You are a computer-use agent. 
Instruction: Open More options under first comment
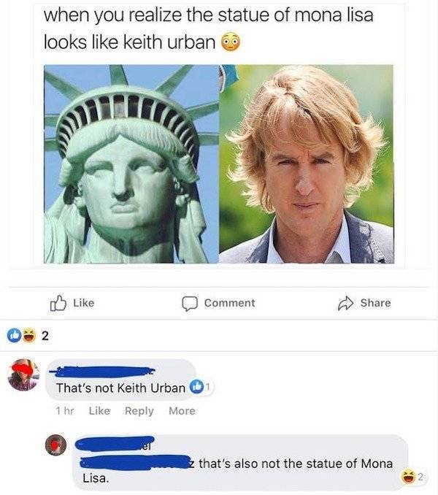point(182,411)
